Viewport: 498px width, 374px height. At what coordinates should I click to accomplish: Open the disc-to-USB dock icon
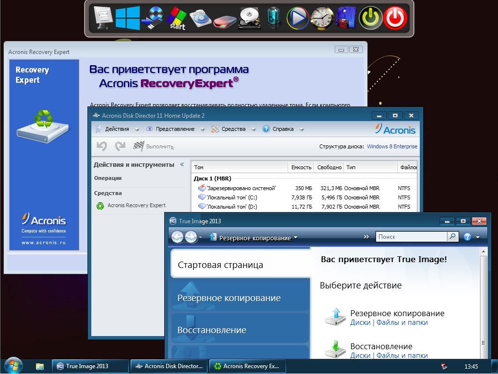click(x=153, y=18)
